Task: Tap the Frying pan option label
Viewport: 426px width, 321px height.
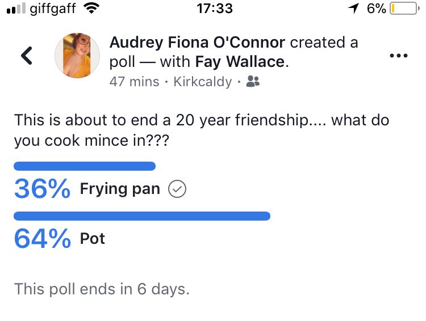Action: [120, 189]
